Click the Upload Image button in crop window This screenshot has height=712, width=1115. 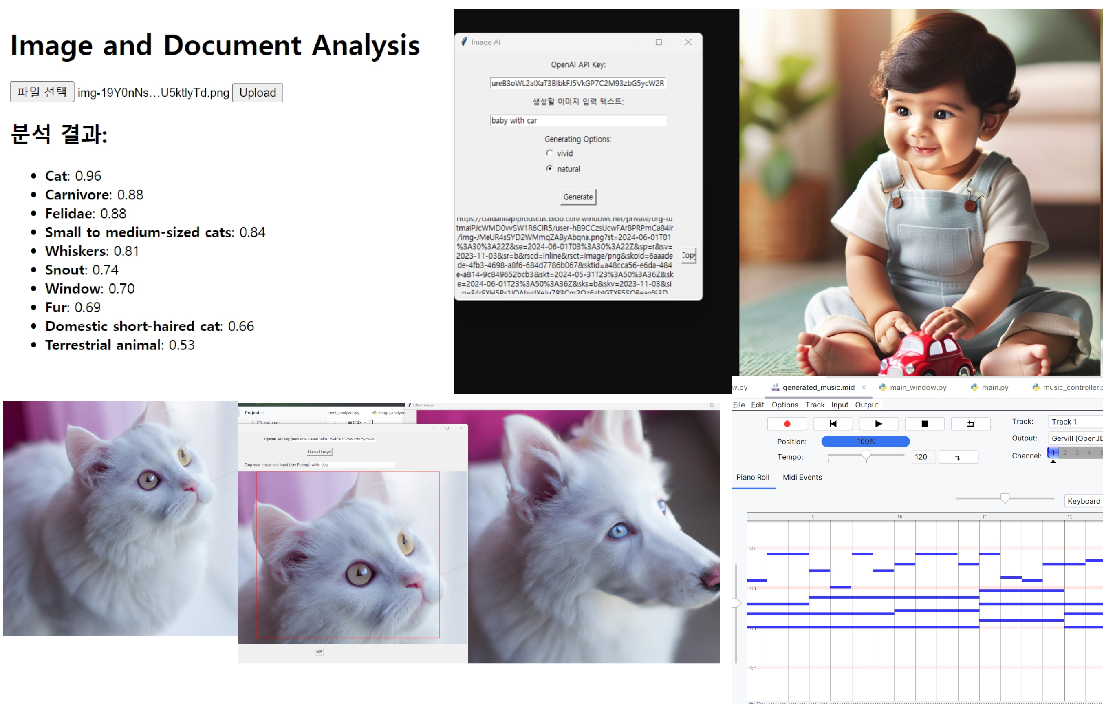coord(320,452)
